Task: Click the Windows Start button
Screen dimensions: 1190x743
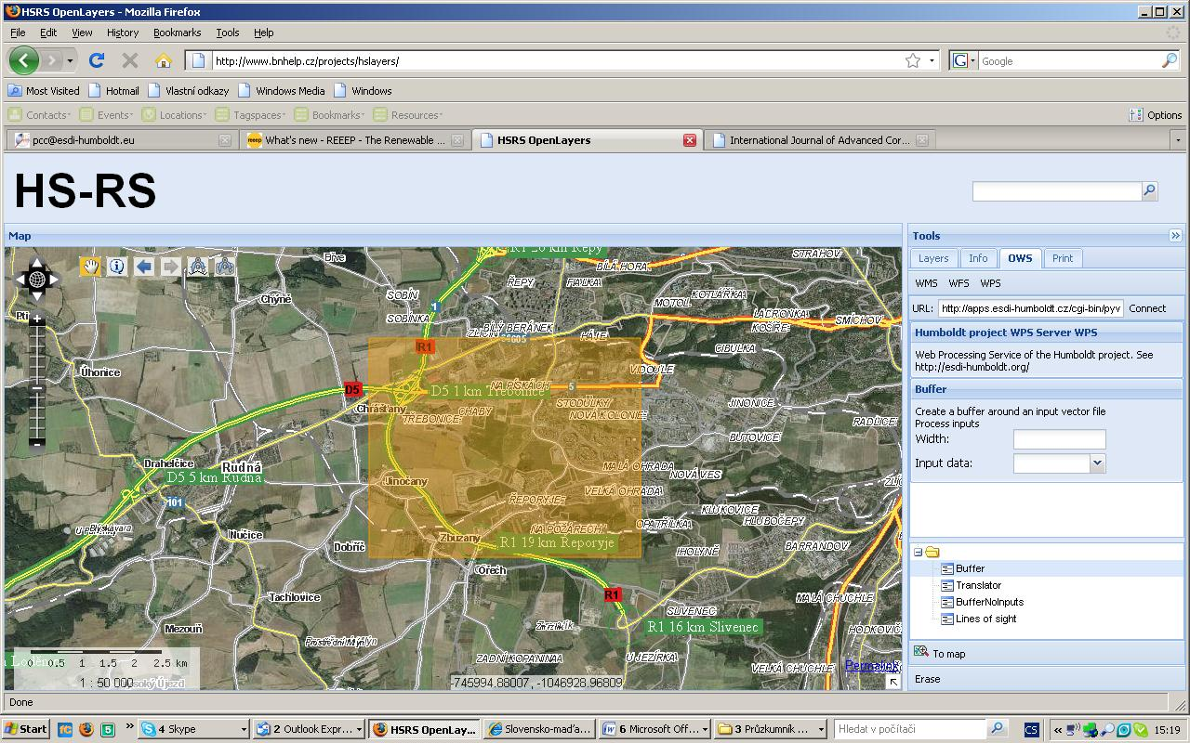Action: [26, 729]
